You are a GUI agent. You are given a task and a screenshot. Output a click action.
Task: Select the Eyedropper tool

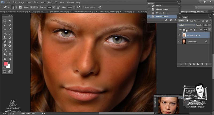point(10,29)
